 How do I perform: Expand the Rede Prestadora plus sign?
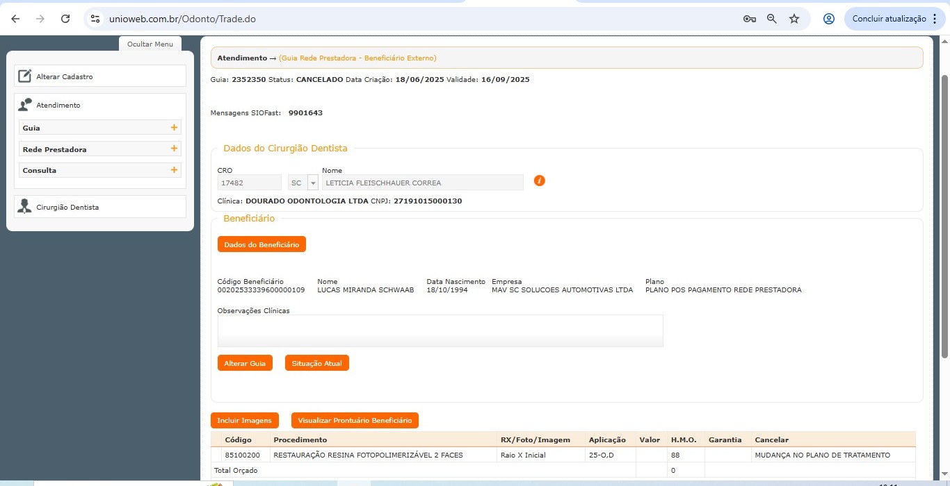(x=174, y=149)
